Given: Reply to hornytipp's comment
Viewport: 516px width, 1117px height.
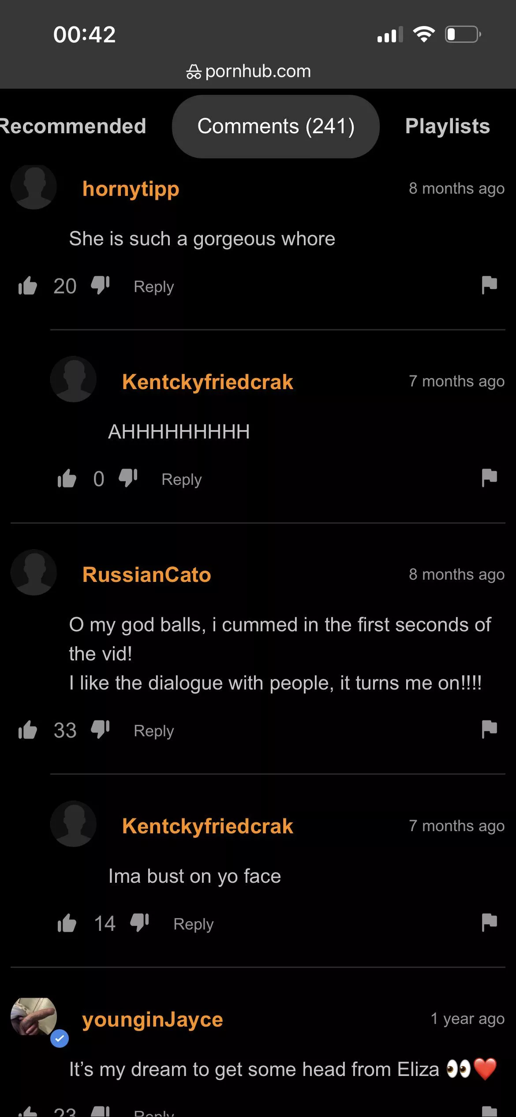Looking at the screenshot, I should point(154,287).
